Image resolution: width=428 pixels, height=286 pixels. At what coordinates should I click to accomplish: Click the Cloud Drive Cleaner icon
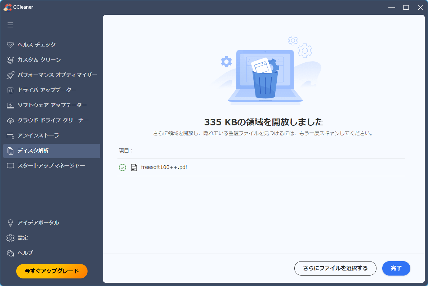tap(10, 121)
